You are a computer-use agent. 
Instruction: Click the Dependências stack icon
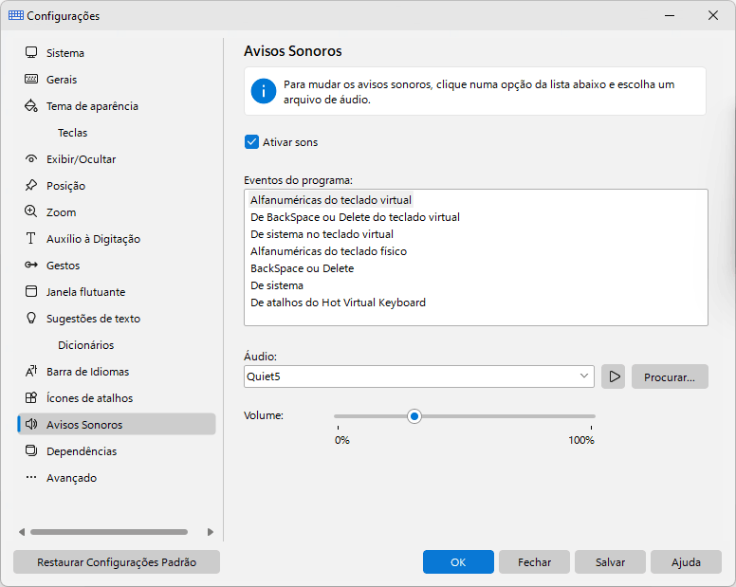(31, 451)
